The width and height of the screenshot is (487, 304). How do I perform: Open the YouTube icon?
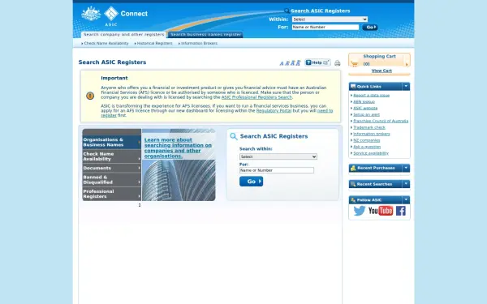(x=381, y=211)
